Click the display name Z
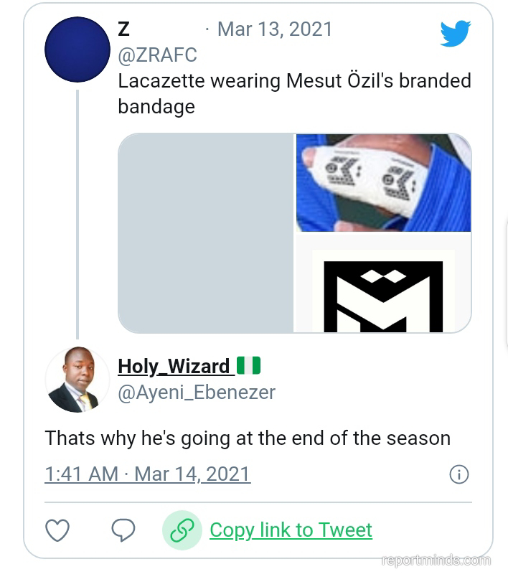508x587 pixels. [x=124, y=29]
